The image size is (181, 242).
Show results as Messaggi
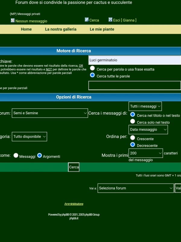pos(16,155)
